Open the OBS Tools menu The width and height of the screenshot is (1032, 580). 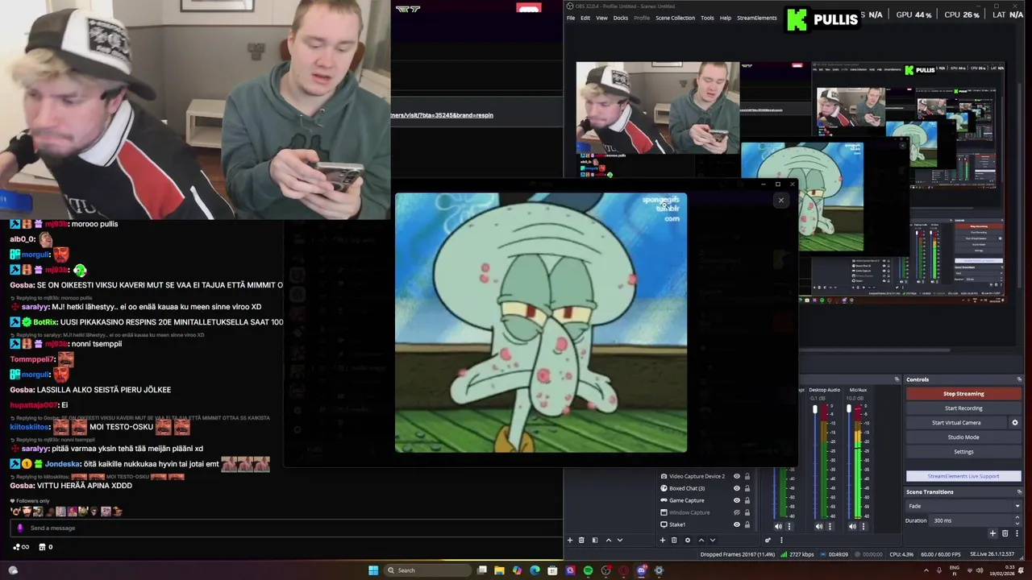tap(707, 18)
